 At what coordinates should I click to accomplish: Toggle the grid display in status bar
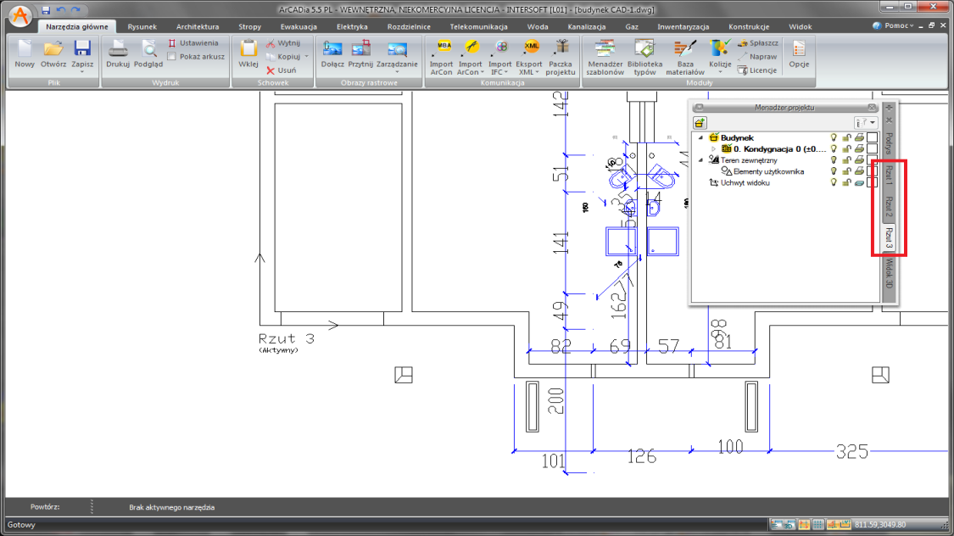(x=818, y=524)
